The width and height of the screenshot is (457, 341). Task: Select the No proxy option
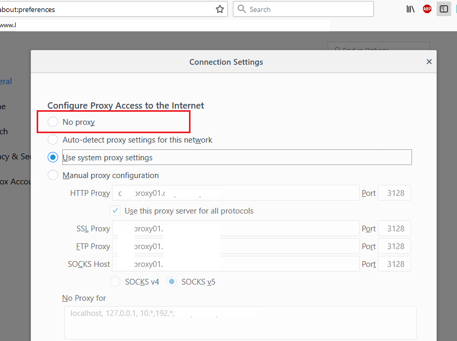[53, 122]
